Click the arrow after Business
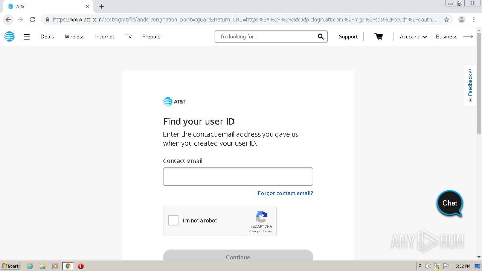The width and height of the screenshot is (482, 271). point(468,37)
